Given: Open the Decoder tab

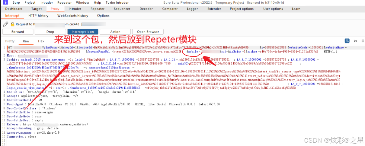Looking at the screenshot, I should tap(146, 9).
